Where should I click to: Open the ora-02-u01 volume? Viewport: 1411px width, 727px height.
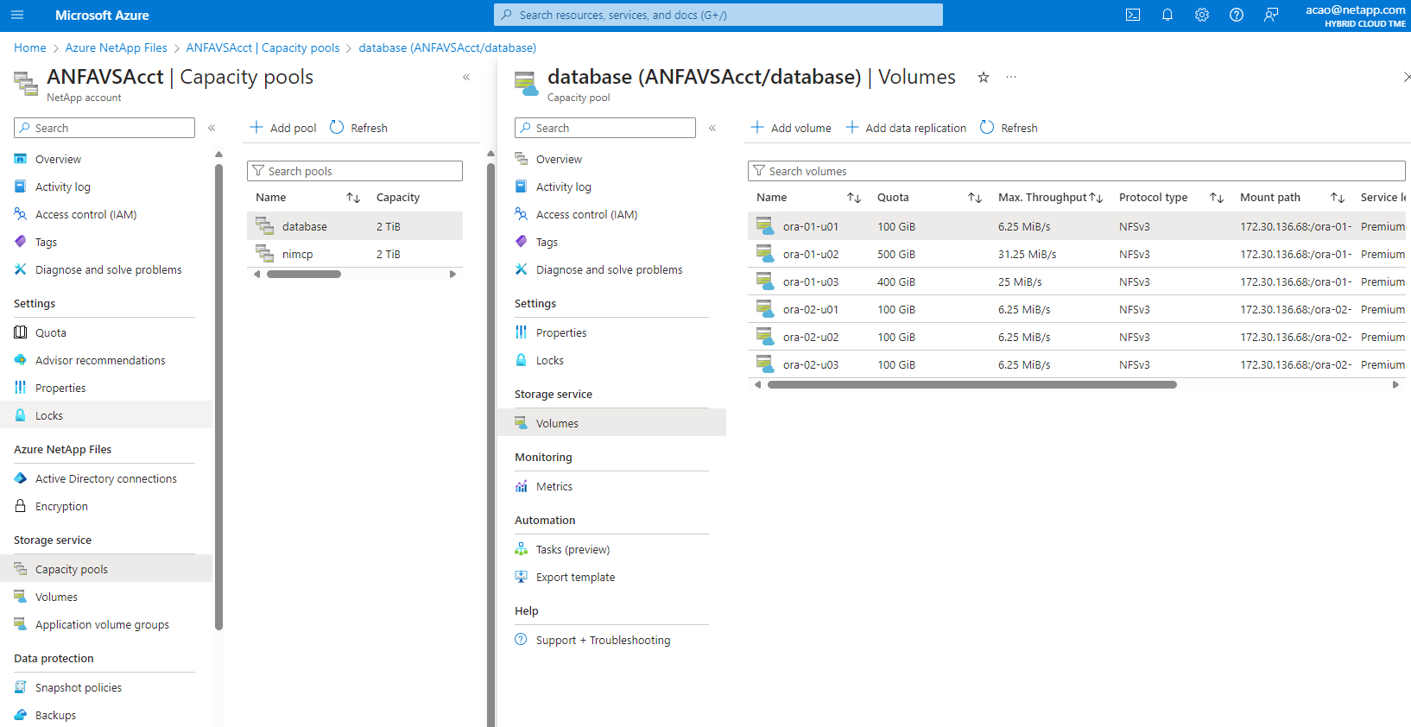[x=811, y=309]
